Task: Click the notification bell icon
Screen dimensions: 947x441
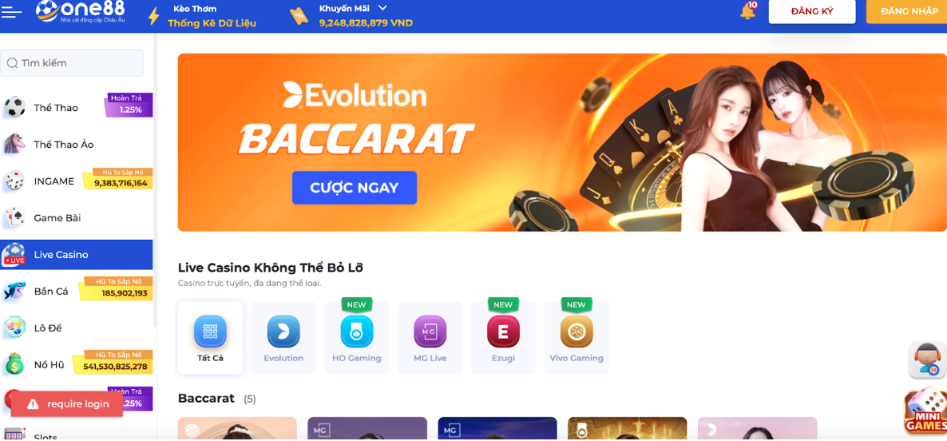Action: pos(747,11)
